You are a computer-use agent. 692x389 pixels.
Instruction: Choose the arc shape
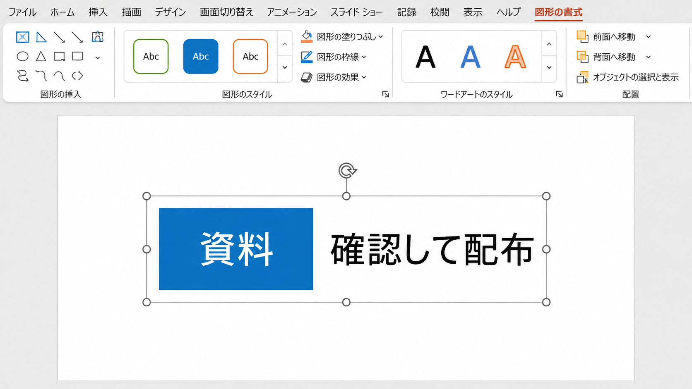tap(59, 76)
